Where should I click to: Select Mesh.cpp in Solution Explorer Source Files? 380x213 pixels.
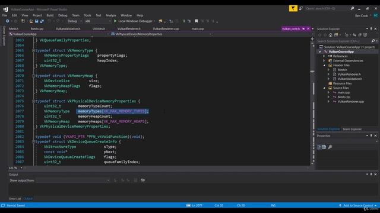(344, 97)
